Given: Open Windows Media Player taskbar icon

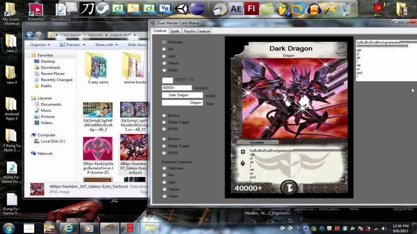Looking at the screenshot, I should (x=89, y=228).
